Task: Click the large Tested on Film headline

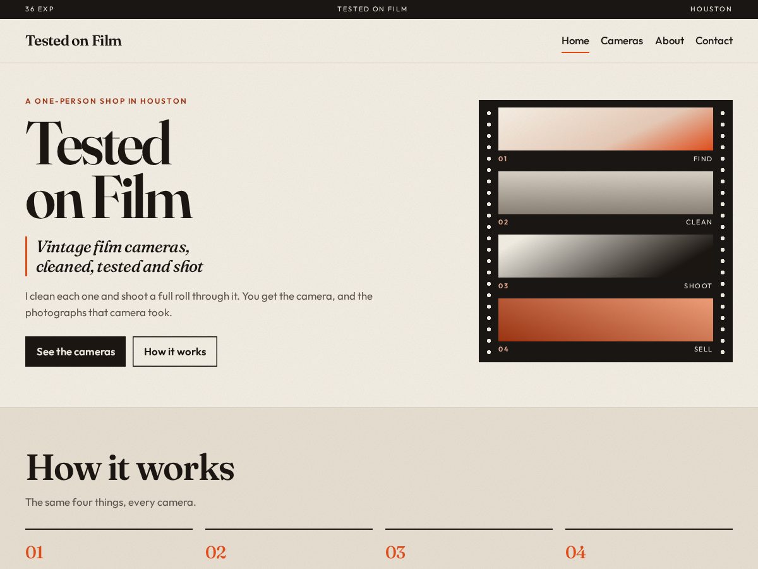Action: (108, 171)
